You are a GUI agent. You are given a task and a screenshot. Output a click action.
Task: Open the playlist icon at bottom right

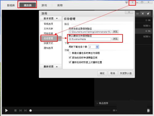coord(148,110)
